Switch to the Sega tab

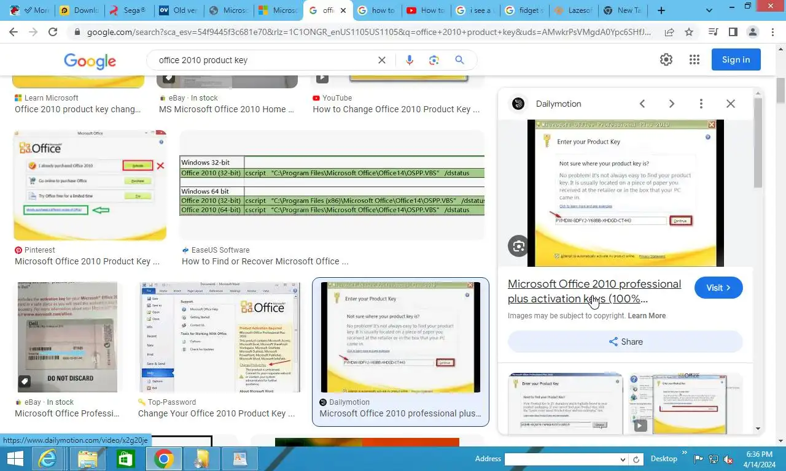pos(127,10)
